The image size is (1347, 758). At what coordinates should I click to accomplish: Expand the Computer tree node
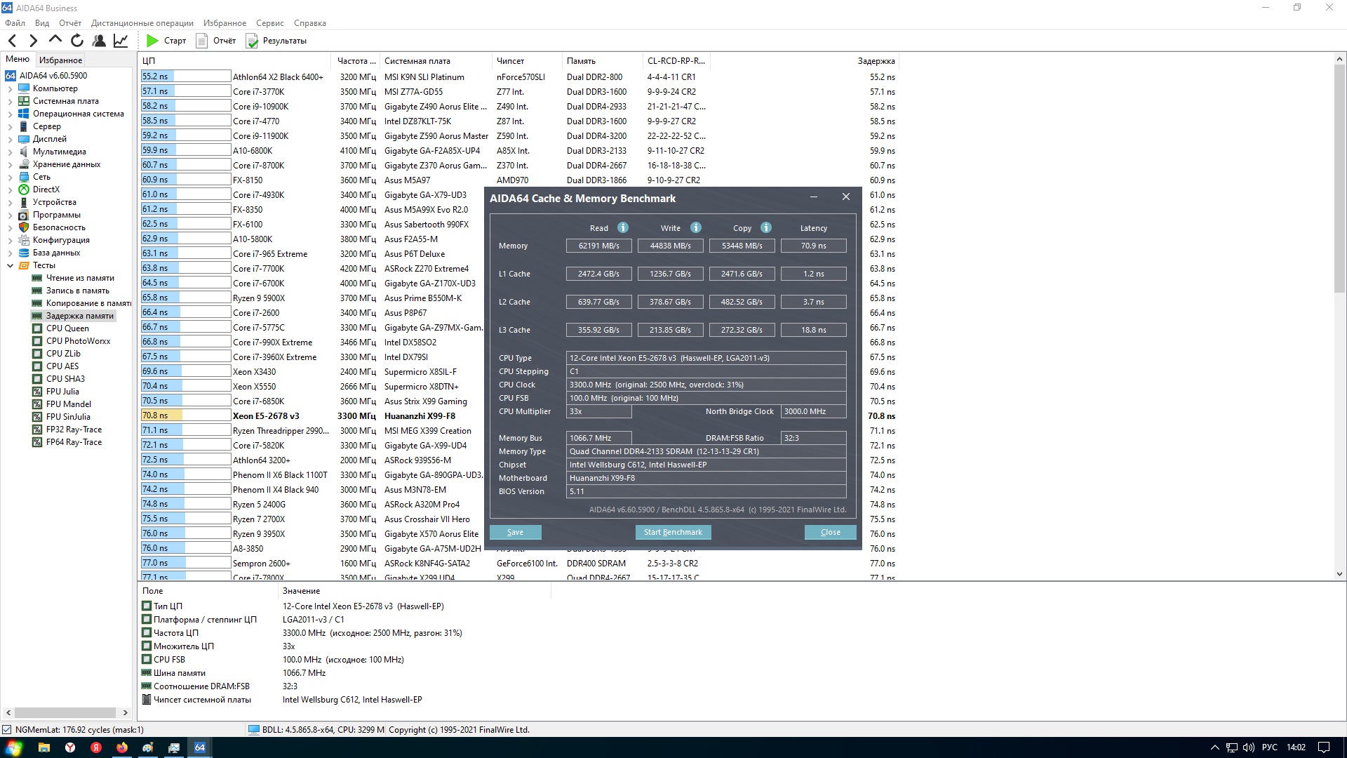(x=10, y=88)
